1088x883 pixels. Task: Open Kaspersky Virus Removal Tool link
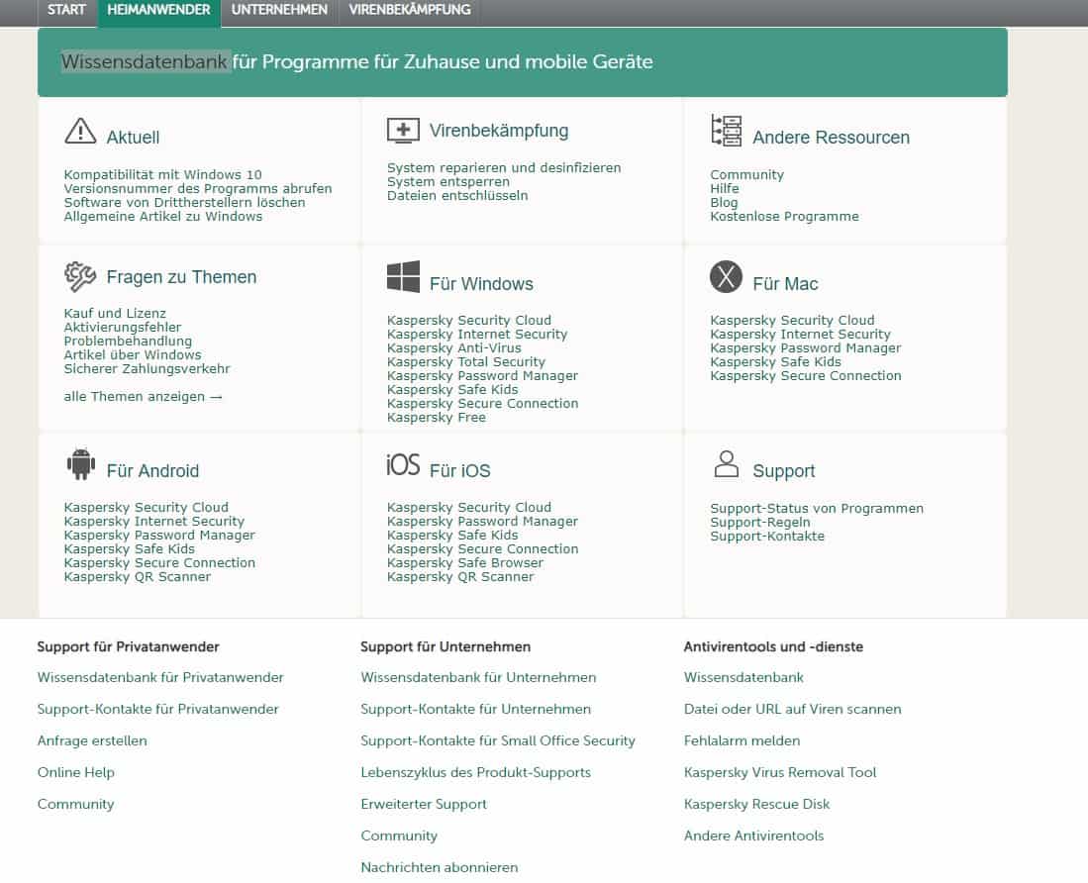coord(780,772)
